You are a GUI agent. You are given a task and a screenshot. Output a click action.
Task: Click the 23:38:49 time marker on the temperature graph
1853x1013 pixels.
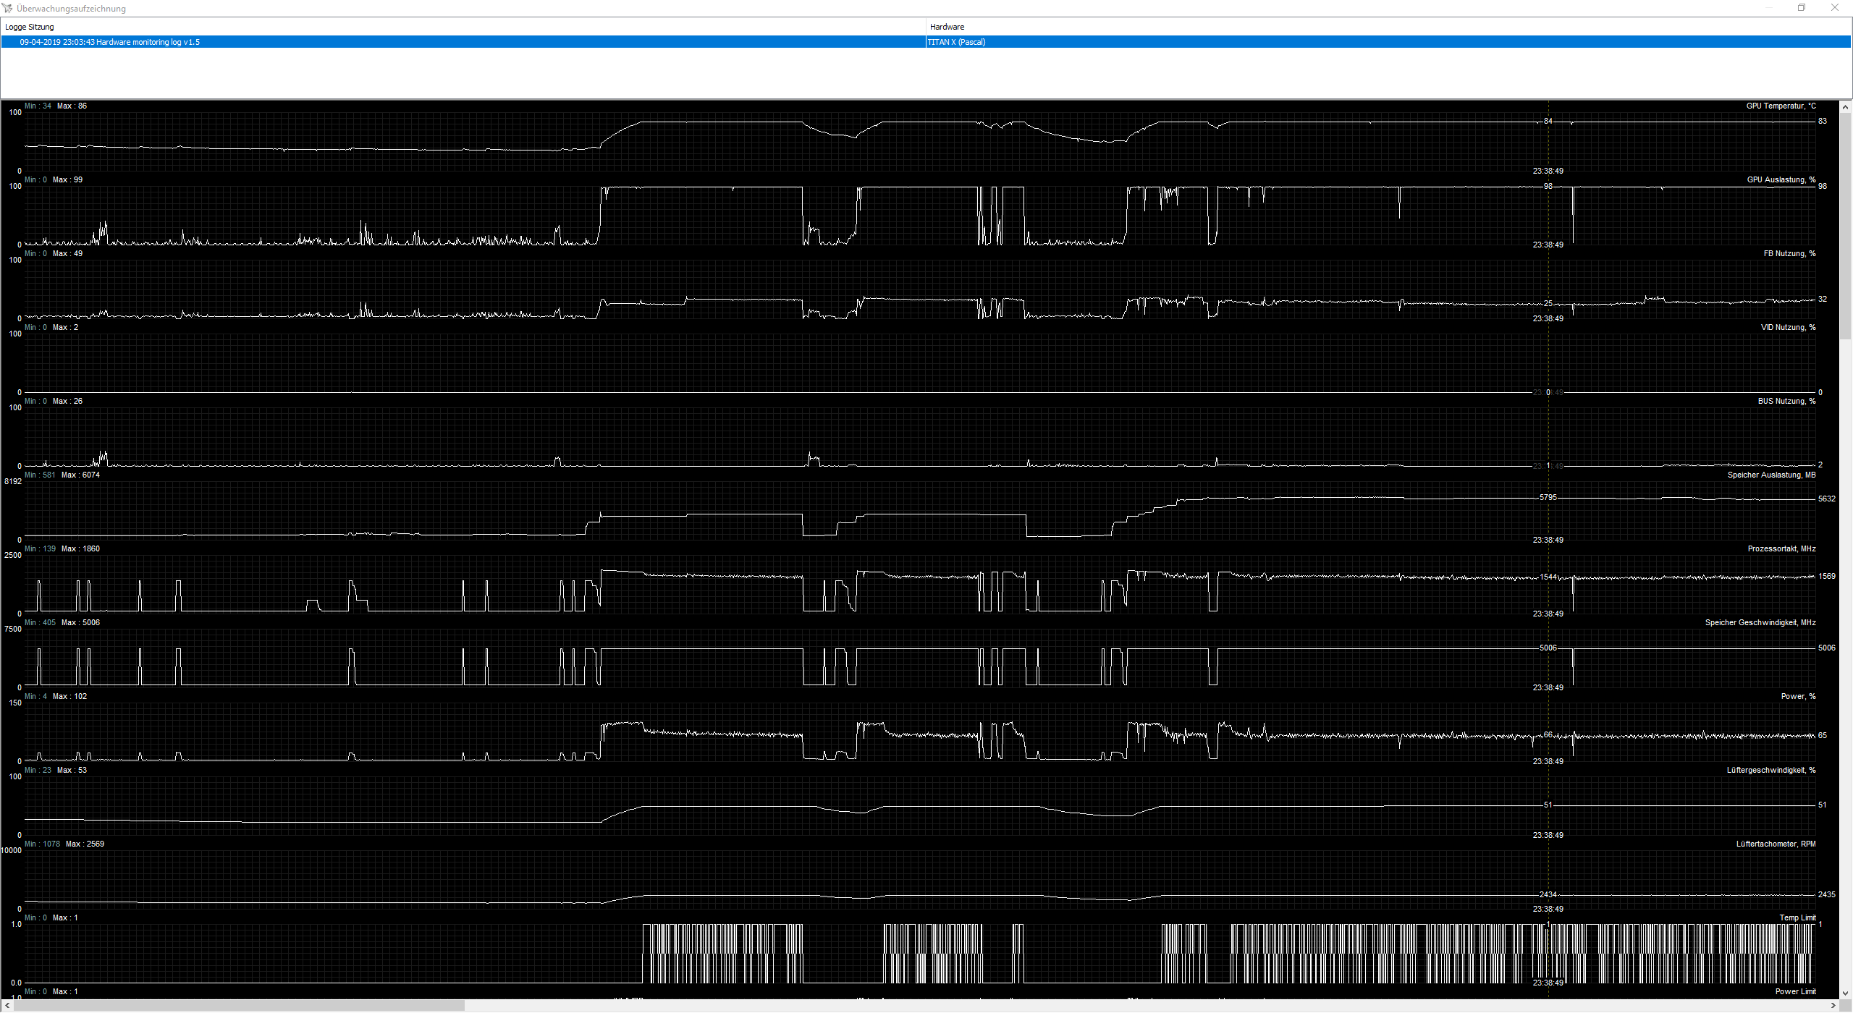click(x=1548, y=171)
